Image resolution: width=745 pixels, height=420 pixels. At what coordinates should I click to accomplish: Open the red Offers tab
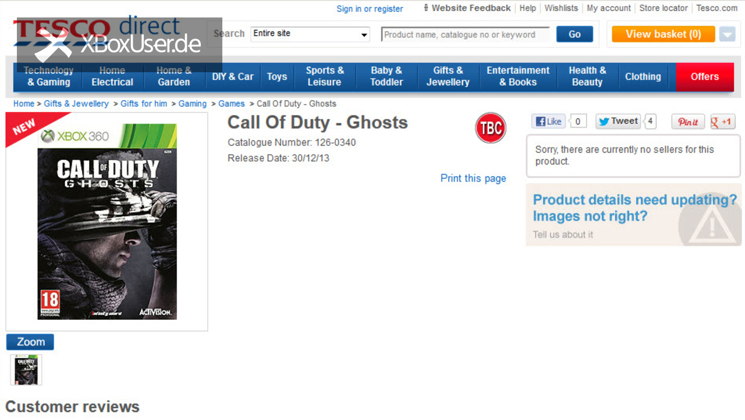pos(705,76)
